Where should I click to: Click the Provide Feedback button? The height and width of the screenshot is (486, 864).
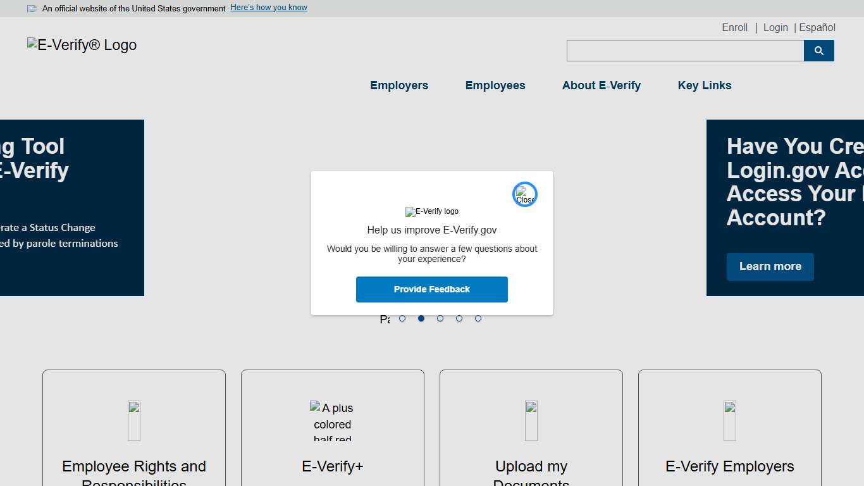[432, 289]
